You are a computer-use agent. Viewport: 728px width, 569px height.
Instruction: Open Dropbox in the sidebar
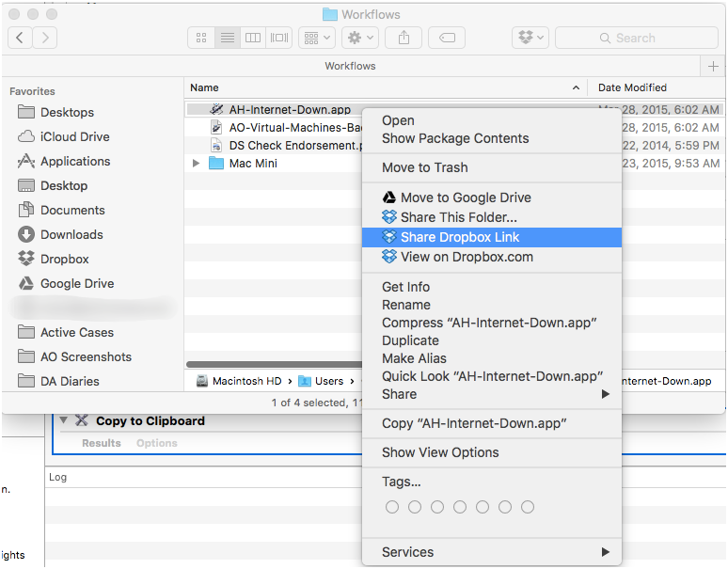[53, 259]
